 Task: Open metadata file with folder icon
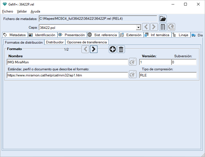[x=163, y=19]
